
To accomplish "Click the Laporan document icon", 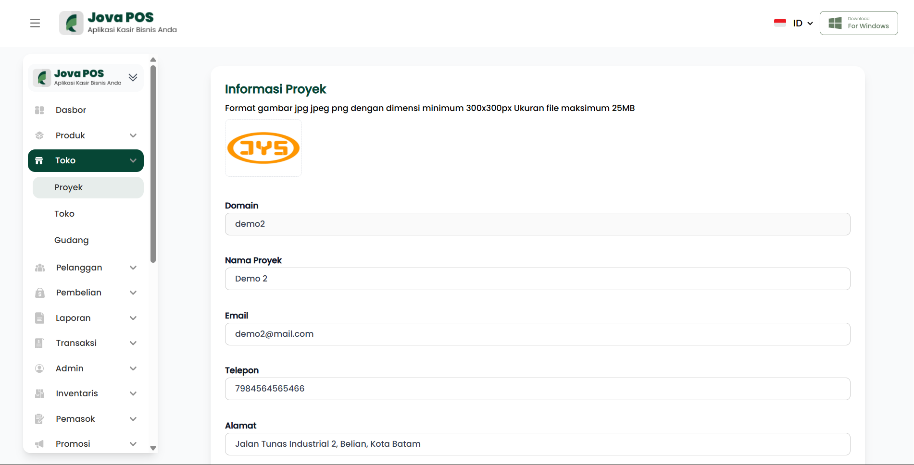I will click(39, 318).
